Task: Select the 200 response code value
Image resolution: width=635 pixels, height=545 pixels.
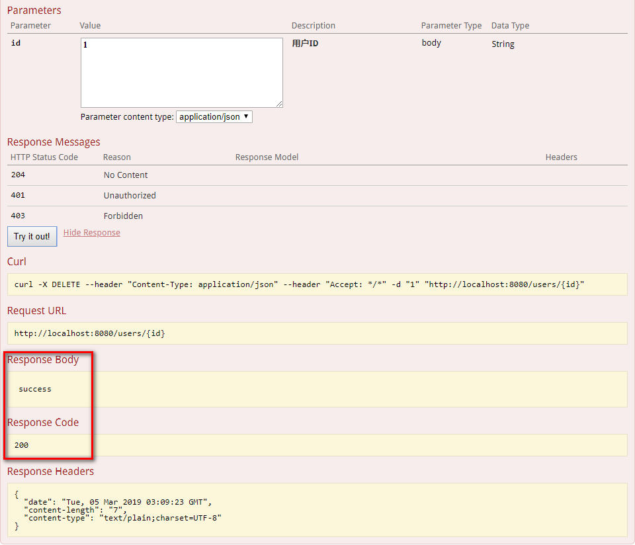Action: click(21, 445)
